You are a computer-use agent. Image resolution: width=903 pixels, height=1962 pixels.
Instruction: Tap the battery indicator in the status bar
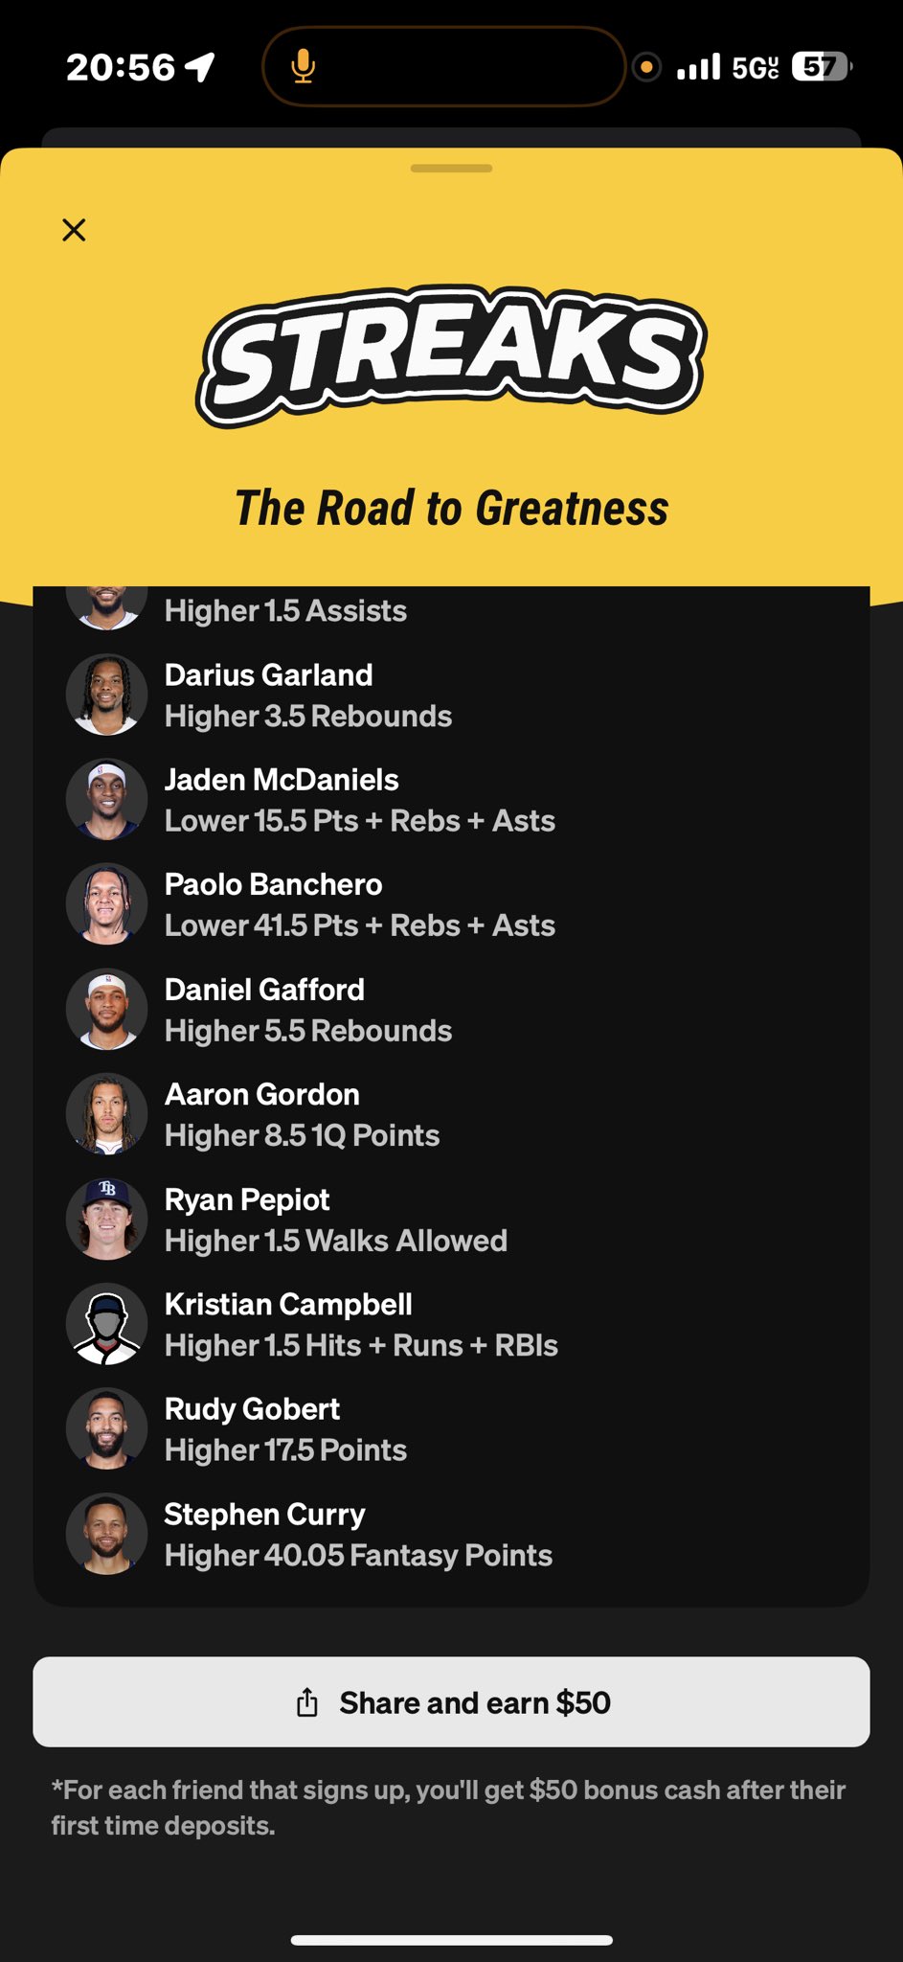click(x=822, y=67)
